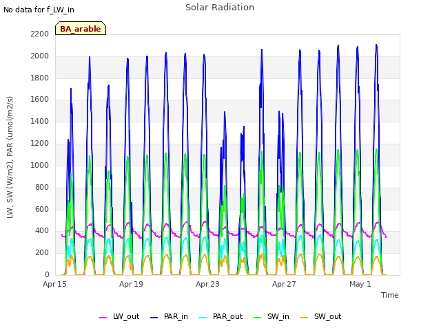
Task: Click the 1800 y-axis tick label
Action: (x=40, y=78)
